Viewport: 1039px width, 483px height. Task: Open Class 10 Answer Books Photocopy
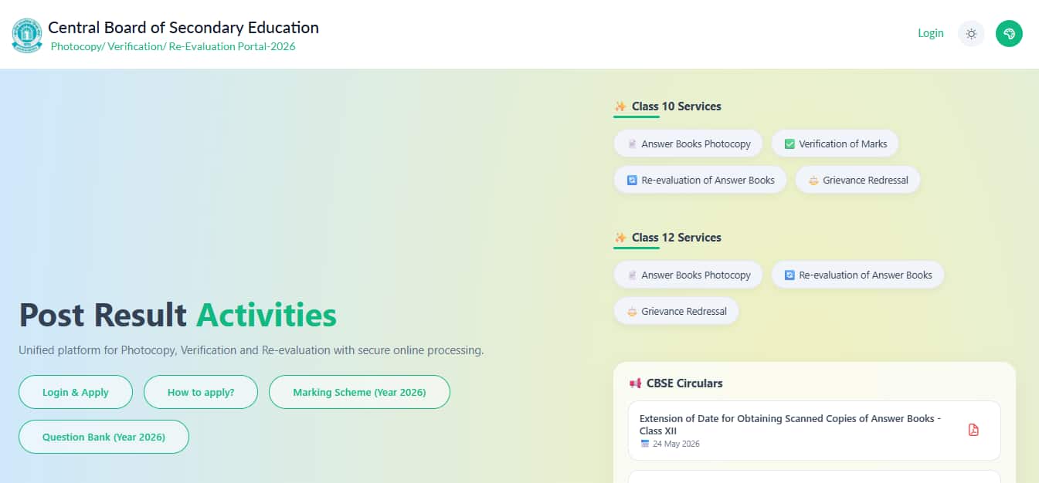tap(688, 144)
